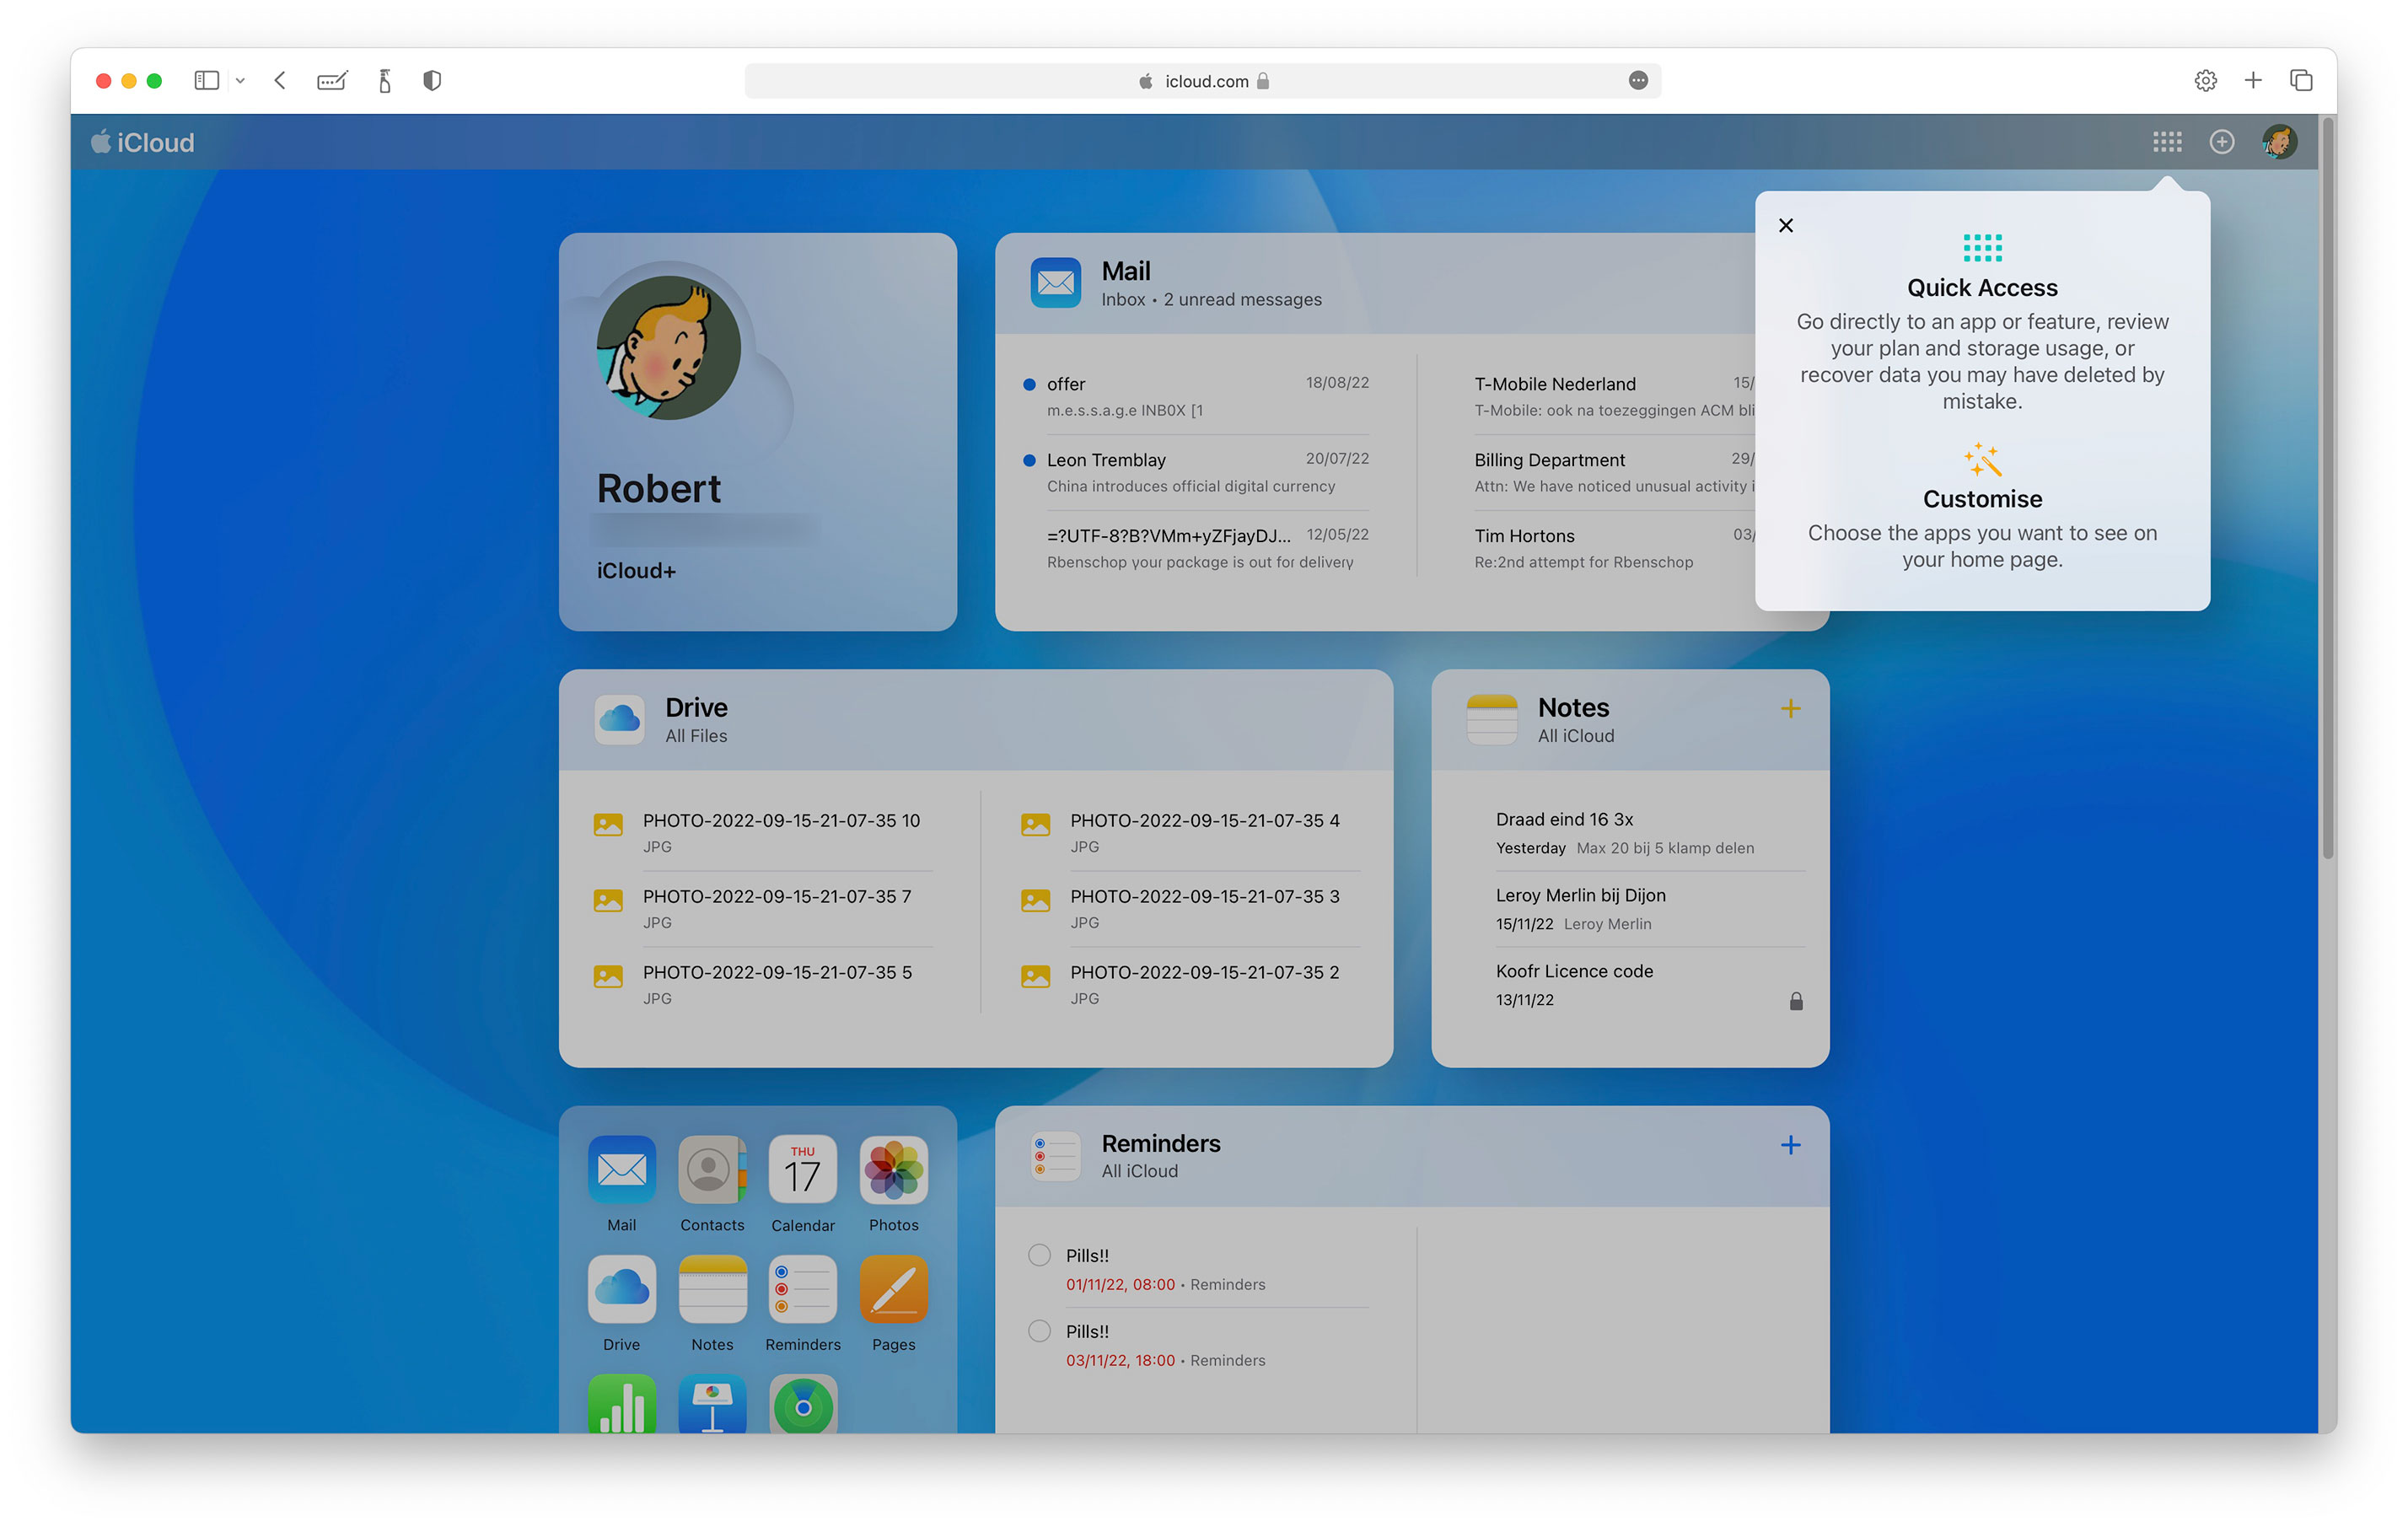Click iCloud+ label in profile tile
This screenshot has width=2408, height=1527.
[x=636, y=570]
